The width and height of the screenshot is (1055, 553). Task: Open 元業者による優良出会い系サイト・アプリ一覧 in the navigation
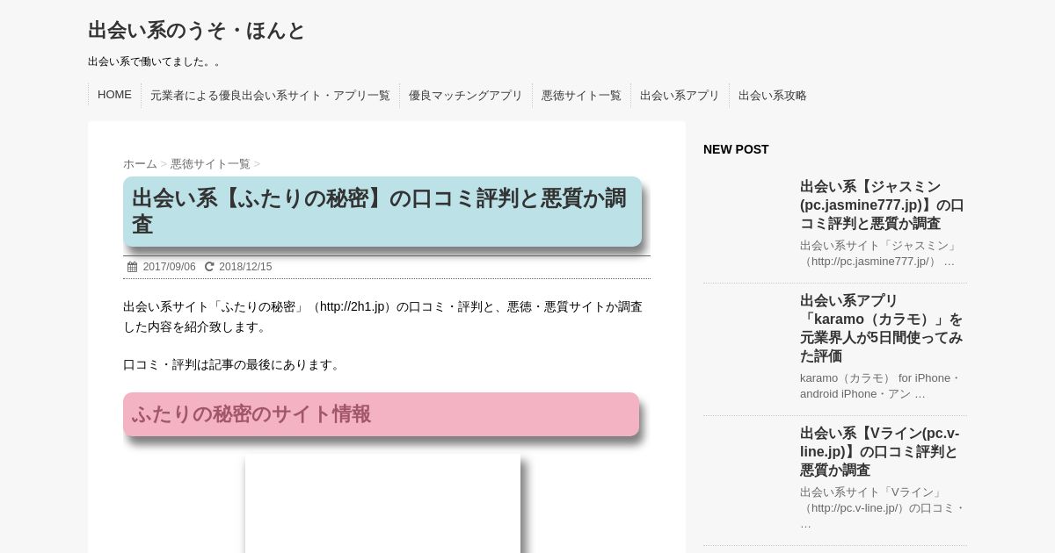tap(270, 96)
